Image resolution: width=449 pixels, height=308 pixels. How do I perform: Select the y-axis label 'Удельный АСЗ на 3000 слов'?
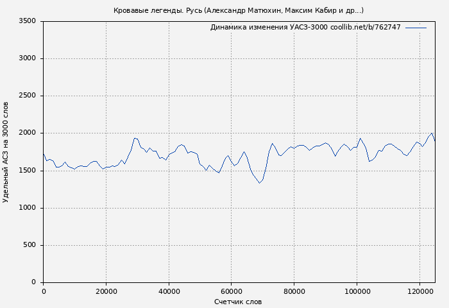6,152
